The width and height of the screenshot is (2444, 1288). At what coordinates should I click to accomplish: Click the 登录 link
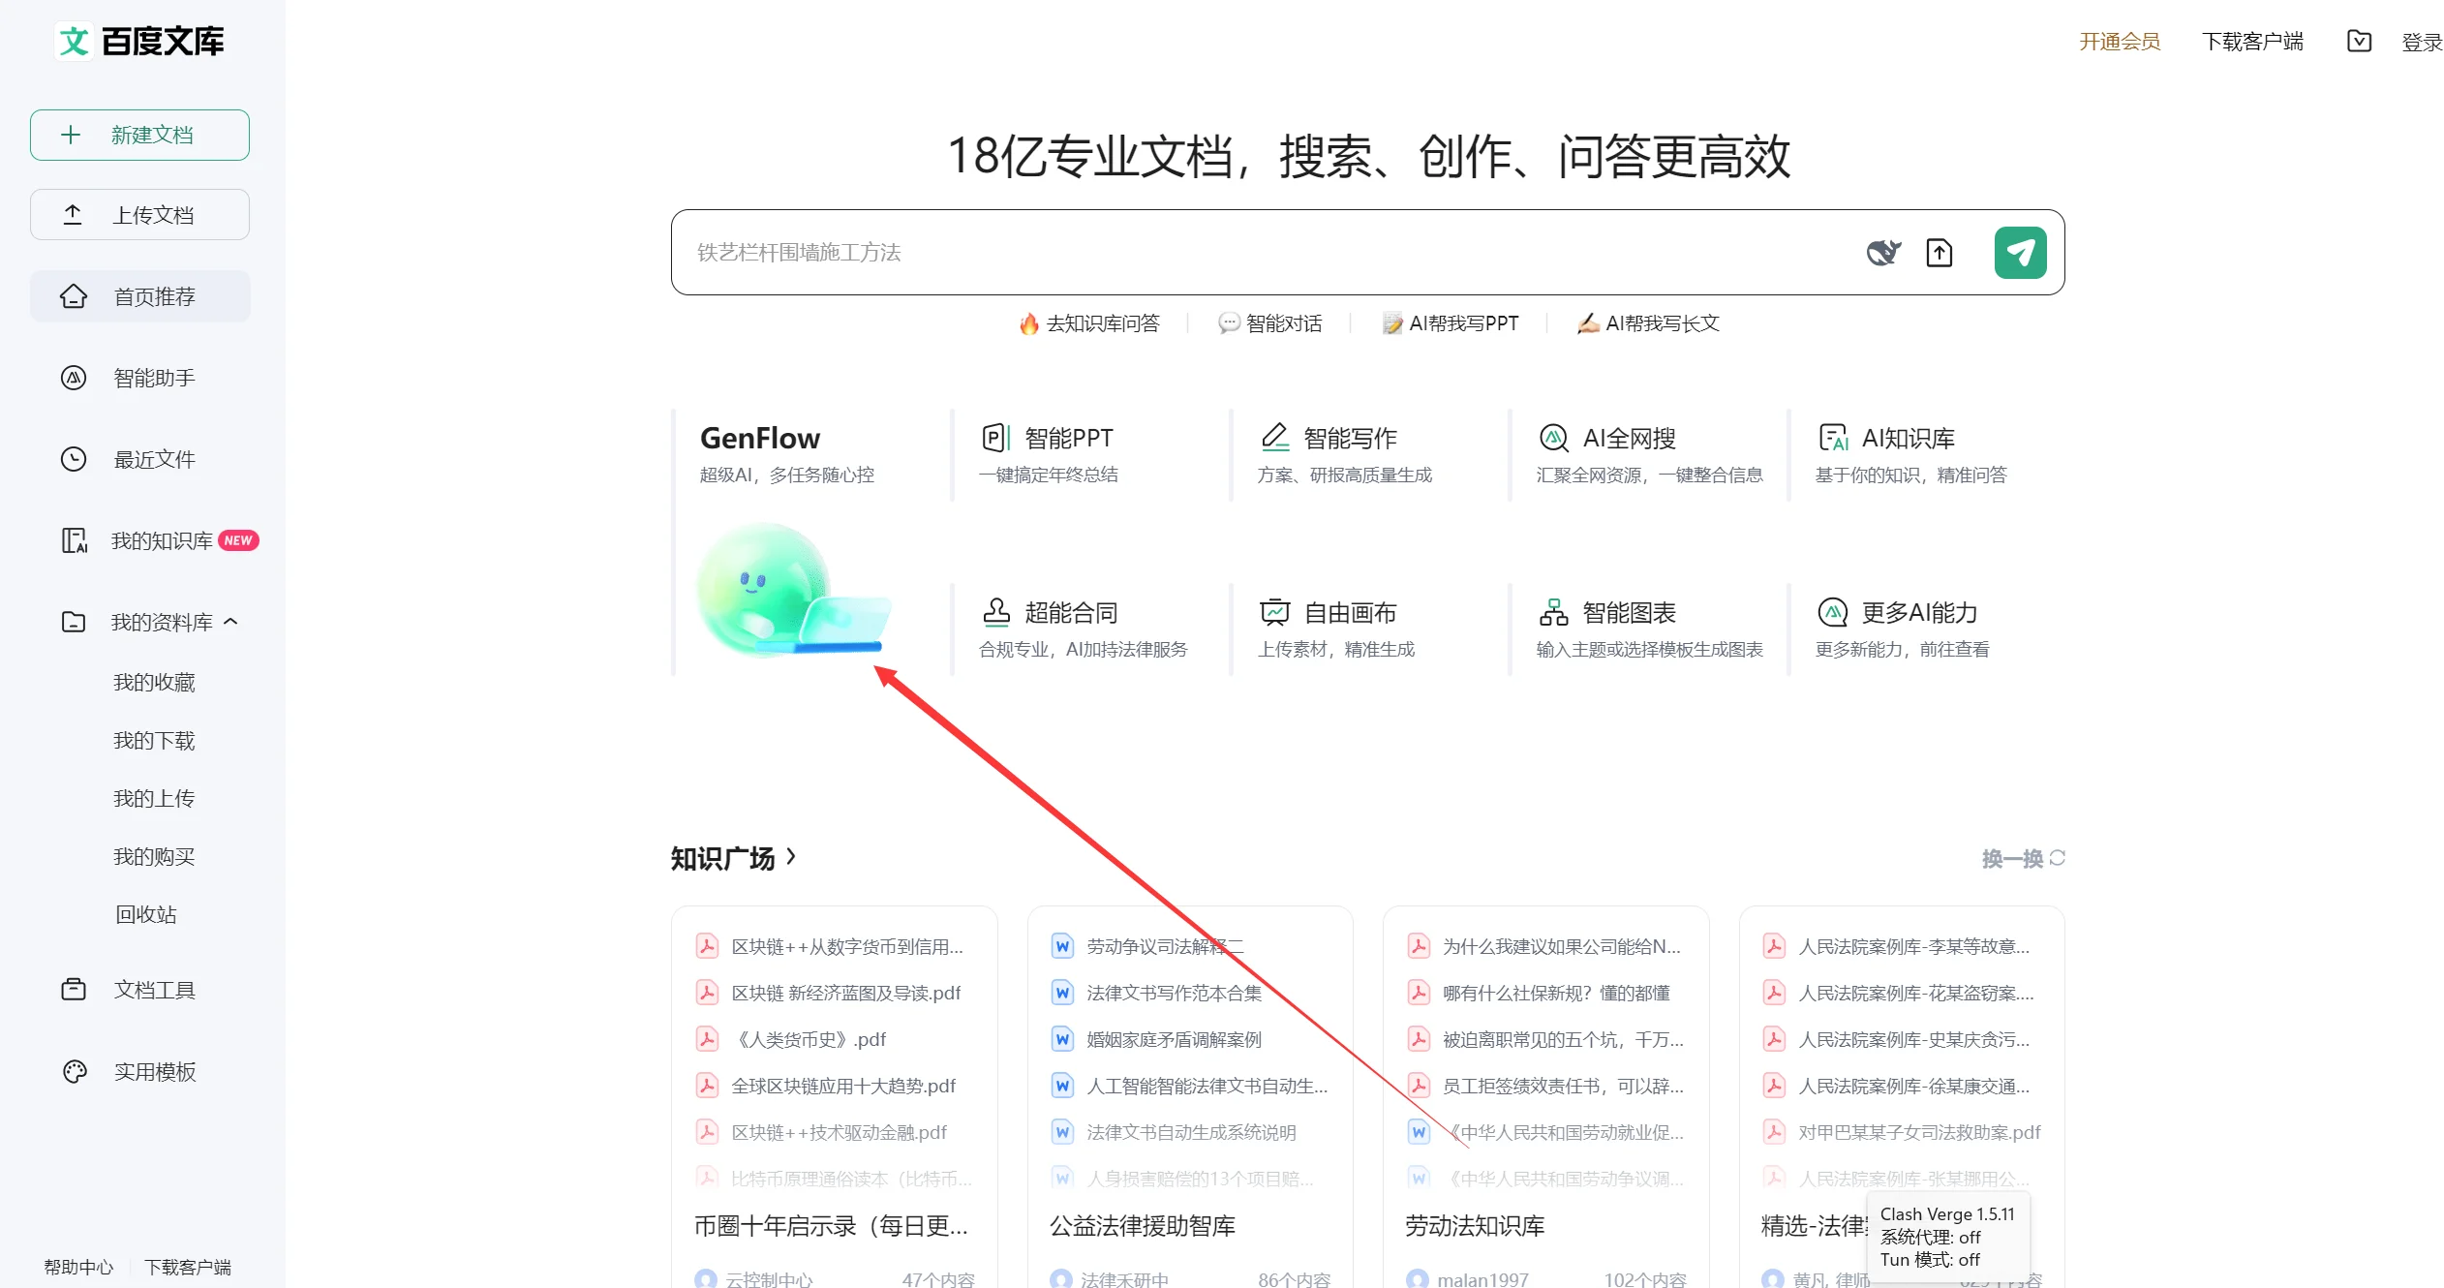click(2422, 41)
